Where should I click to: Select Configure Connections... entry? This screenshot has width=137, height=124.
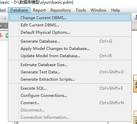[x=70, y=96]
